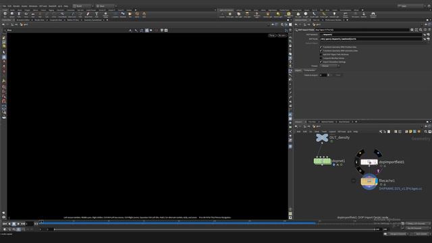Click the red magnet snapping icon

(4, 101)
